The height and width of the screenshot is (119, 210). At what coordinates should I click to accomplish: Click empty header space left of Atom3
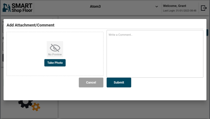pos(62,8)
